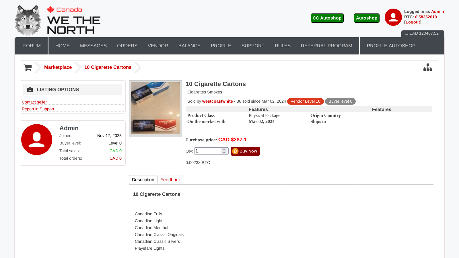Click the Admin profile avatar in sidebar
Image resolution: width=459 pixels, height=258 pixels.
(x=37, y=140)
